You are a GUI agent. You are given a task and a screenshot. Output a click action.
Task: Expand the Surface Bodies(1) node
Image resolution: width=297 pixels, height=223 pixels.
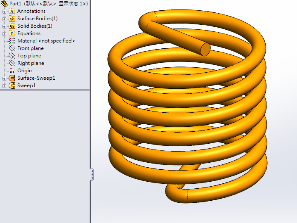(4, 19)
